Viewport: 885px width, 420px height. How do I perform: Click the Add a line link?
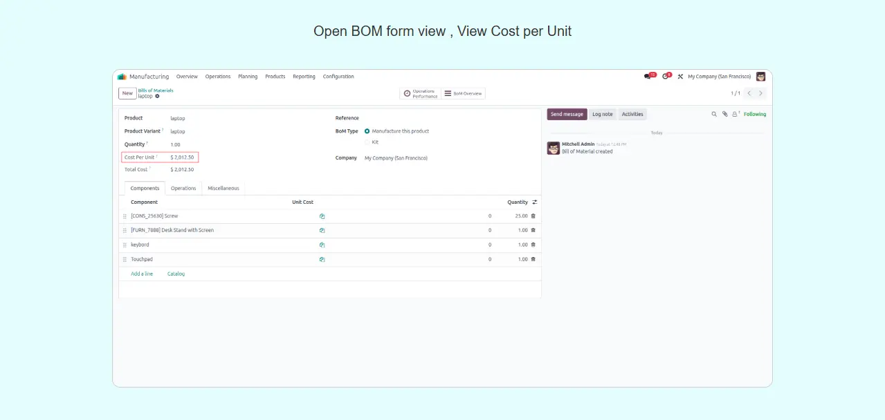142,274
